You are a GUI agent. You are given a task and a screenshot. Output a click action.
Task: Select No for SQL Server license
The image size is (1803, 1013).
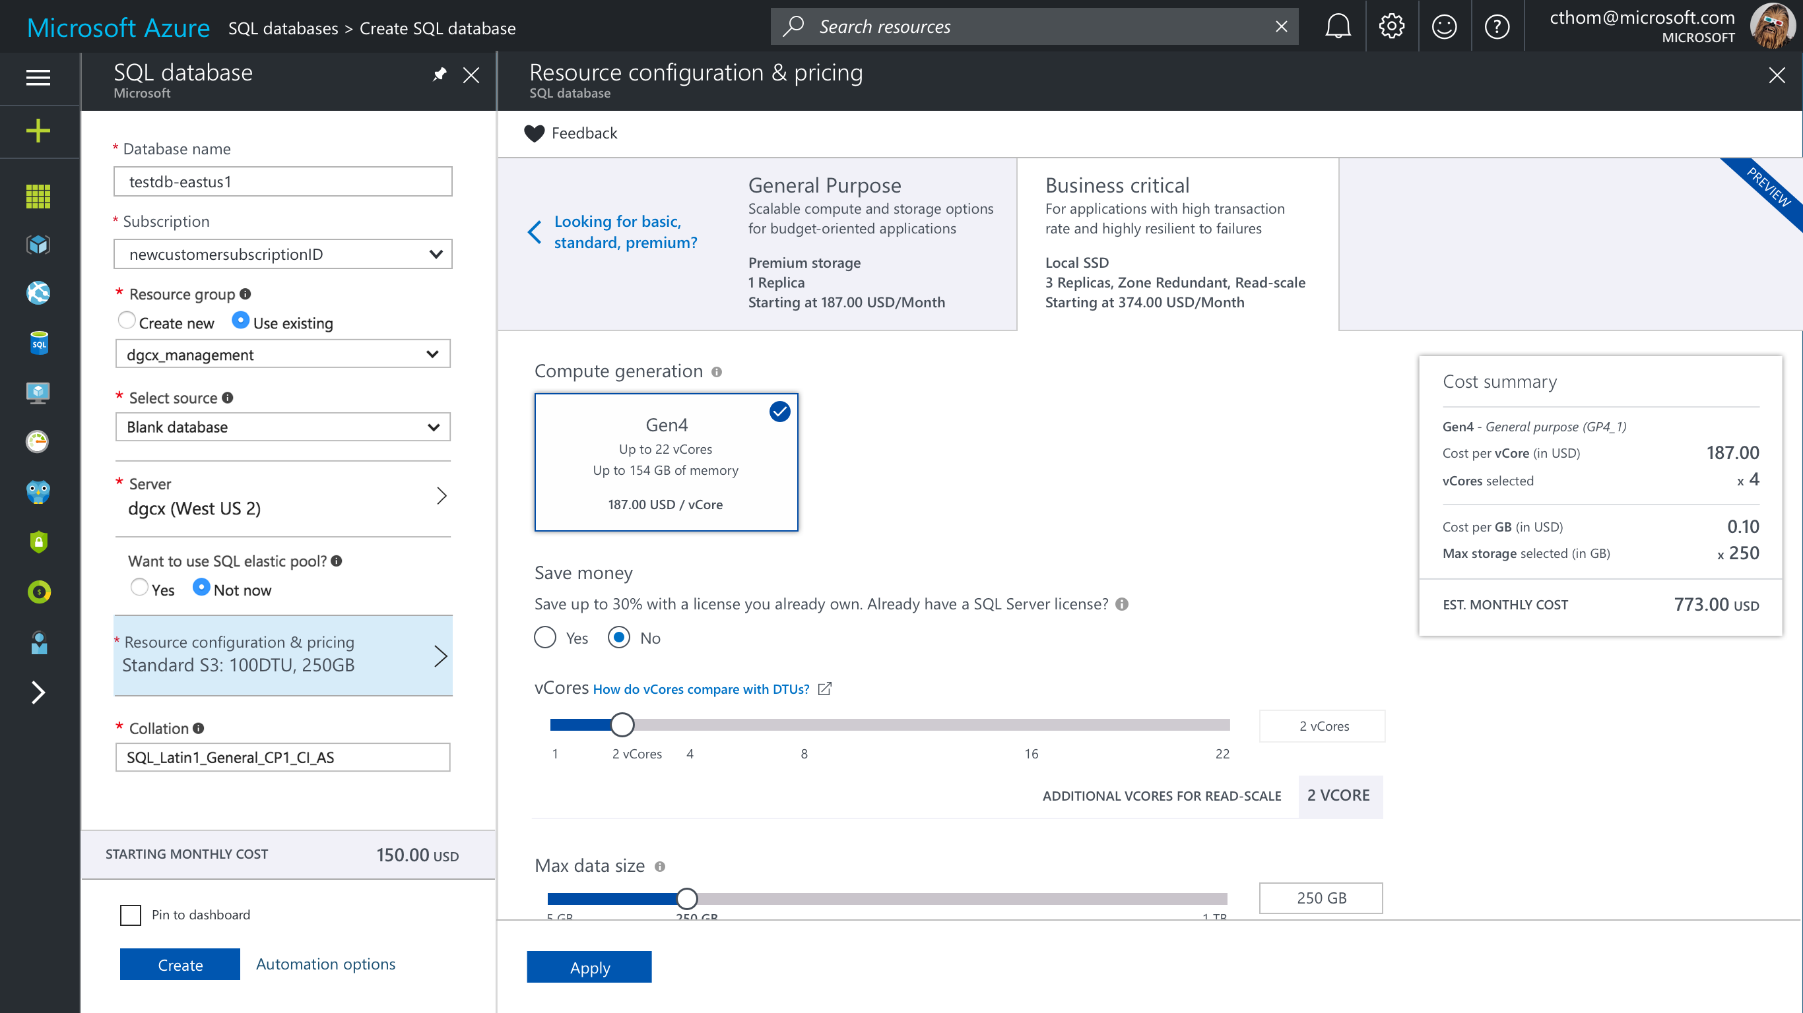click(619, 637)
